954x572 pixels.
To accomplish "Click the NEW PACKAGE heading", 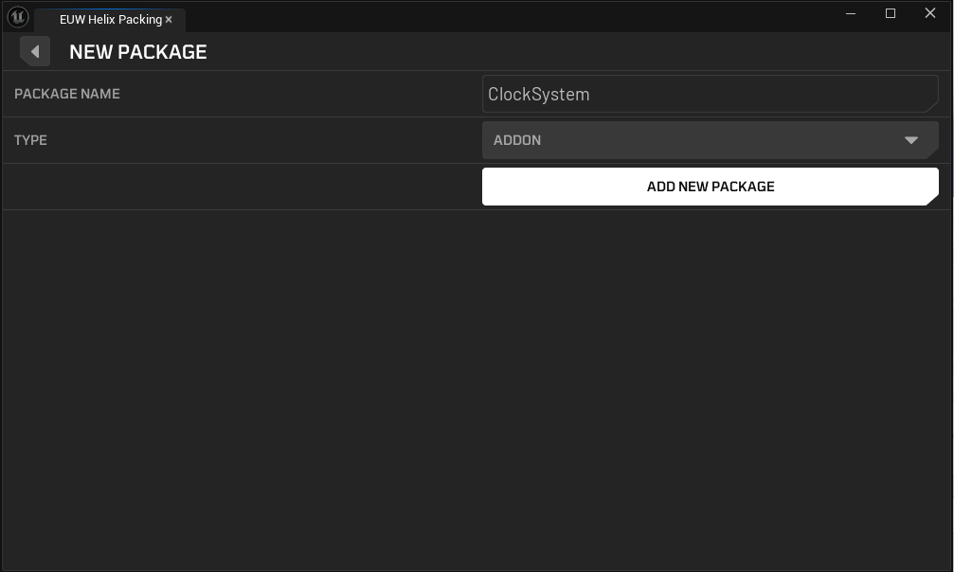I will [x=138, y=52].
